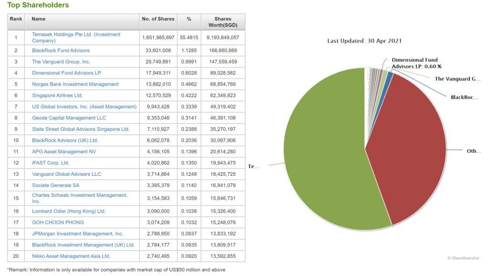The width and height of the screenshot is (489, 276).
Task: Click shares worth 19,943,475
Action: point(223,163)
